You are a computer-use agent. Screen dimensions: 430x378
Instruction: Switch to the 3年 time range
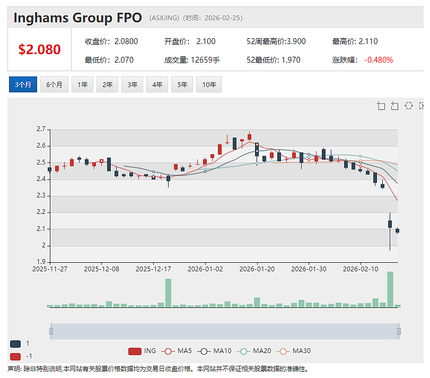pyautogui.click(x=133, y=84)
